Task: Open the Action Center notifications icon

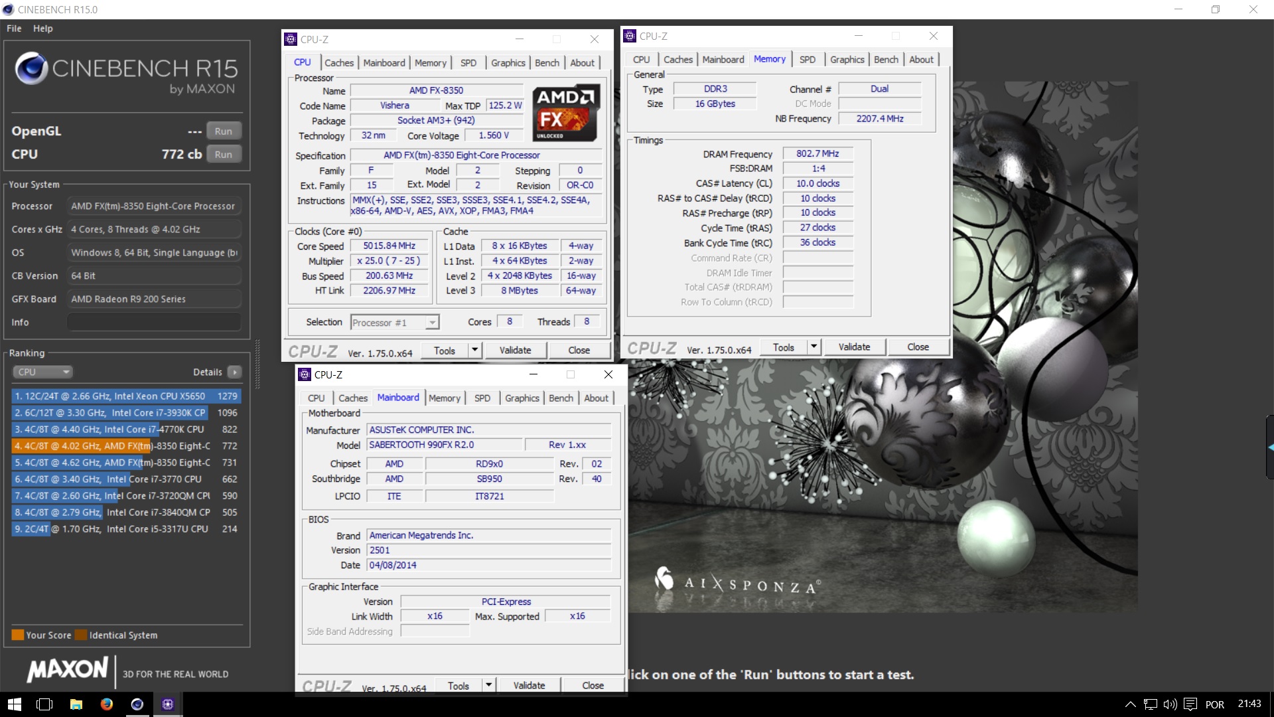Action: click(x=1190, y=704)
